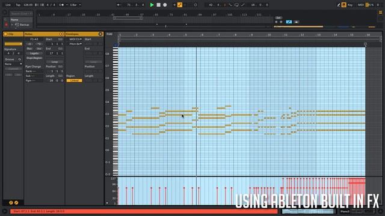Click the clip overview at the bottom

[x=309, y=211]
